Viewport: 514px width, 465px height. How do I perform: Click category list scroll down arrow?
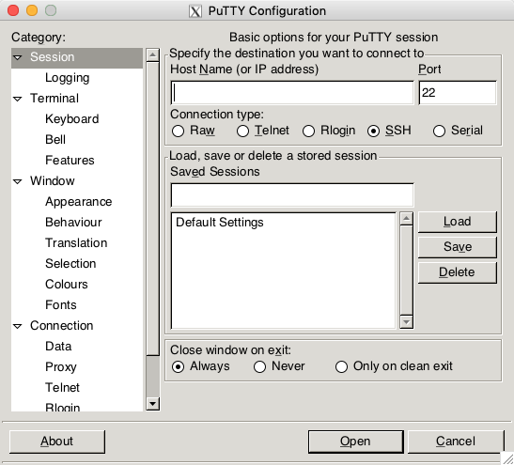tap(153, 404)
